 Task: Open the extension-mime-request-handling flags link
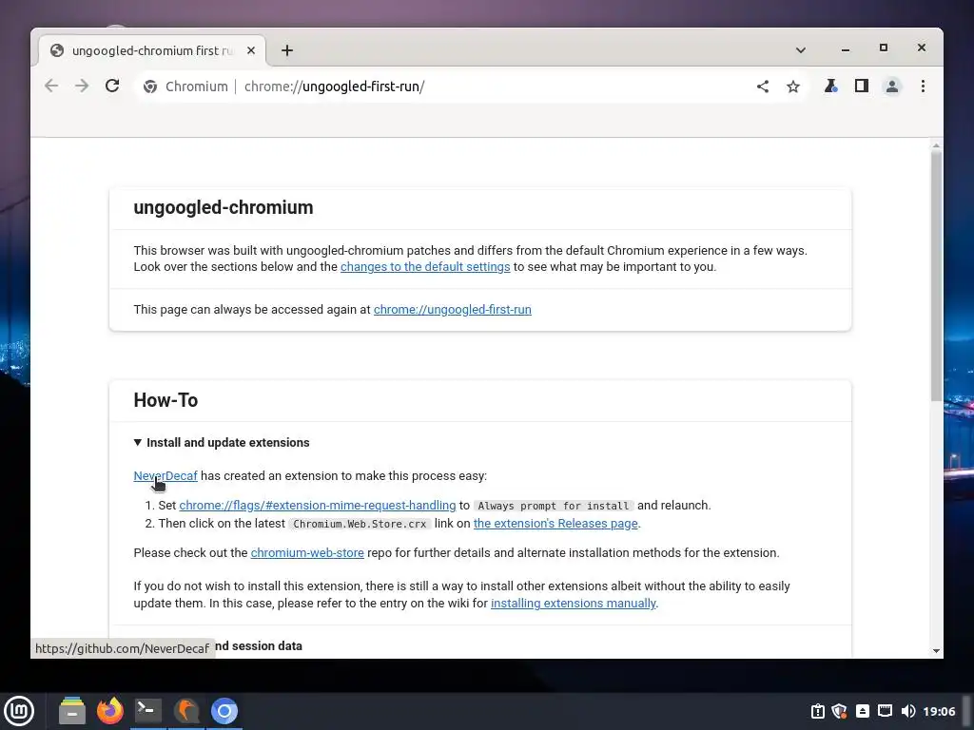[x=318, y=506]
